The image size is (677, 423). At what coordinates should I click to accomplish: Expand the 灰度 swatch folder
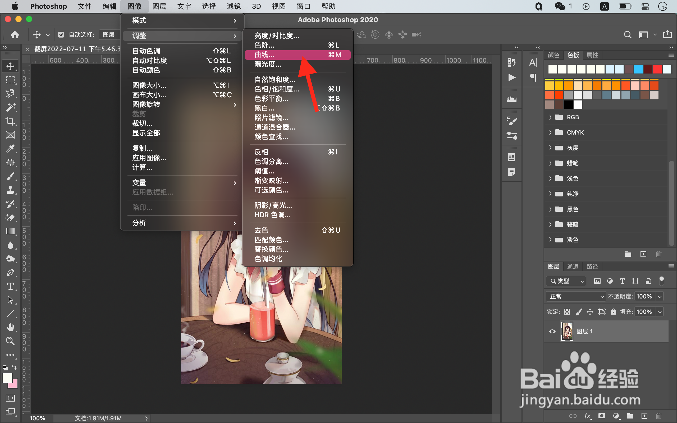point(550,148)
